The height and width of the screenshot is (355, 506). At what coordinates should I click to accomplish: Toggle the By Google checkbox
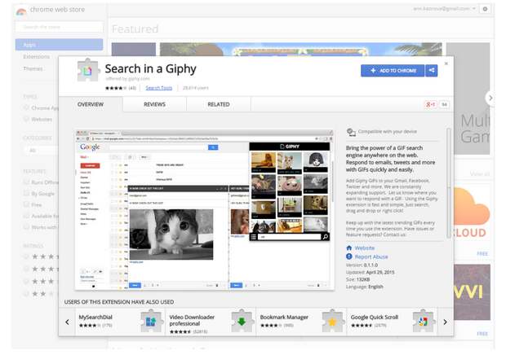tap(26, 194)
